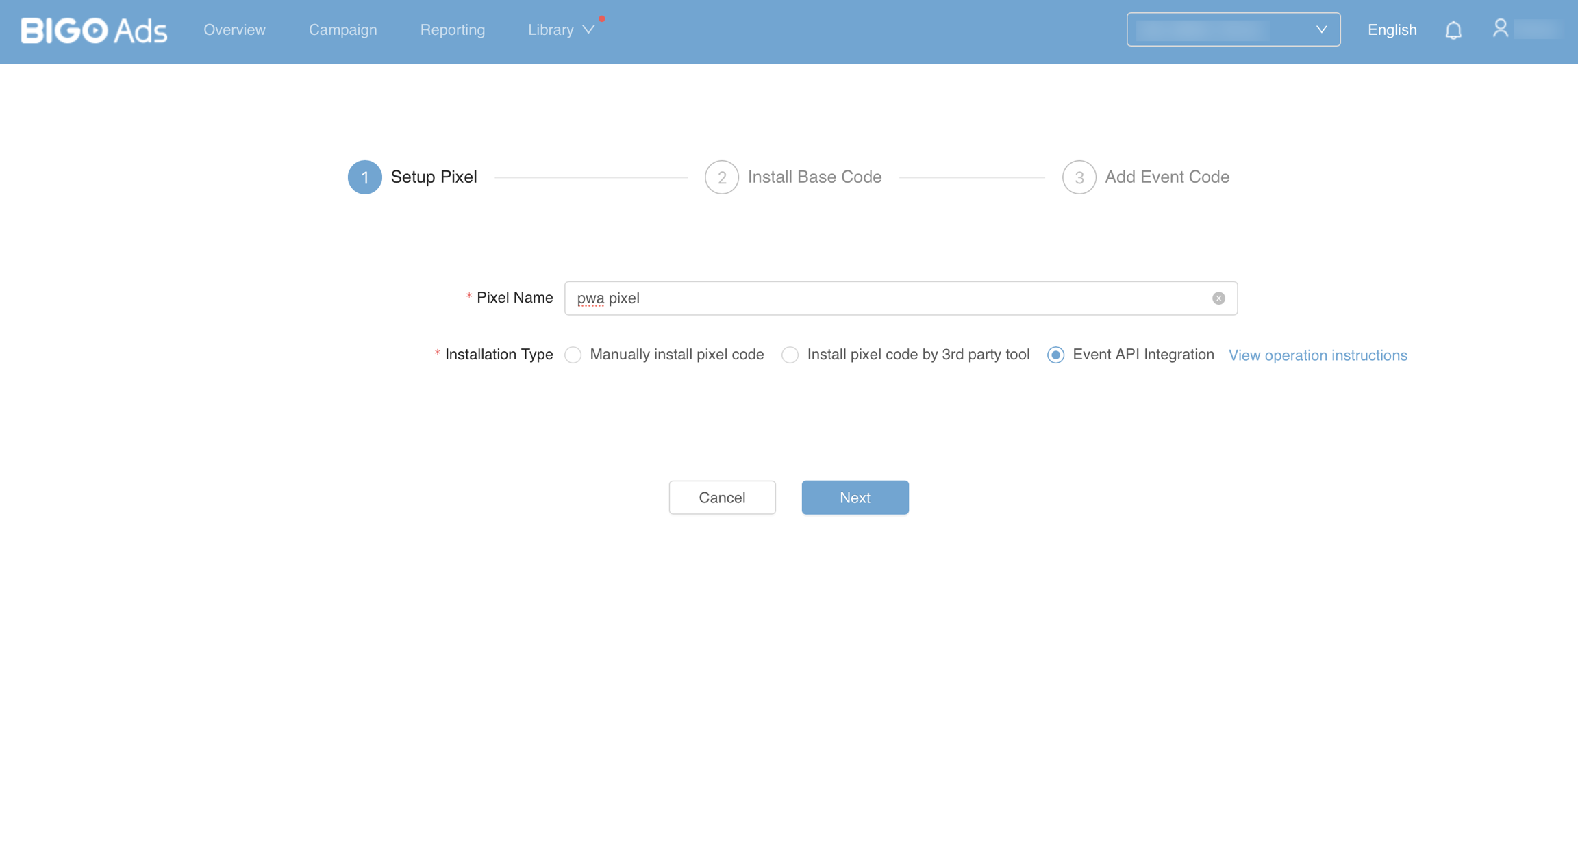
Task: Open View operation instructions link
Action: [1317, 355]
